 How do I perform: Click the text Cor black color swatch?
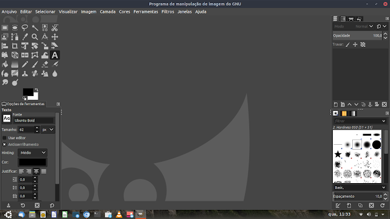(32, 162)
